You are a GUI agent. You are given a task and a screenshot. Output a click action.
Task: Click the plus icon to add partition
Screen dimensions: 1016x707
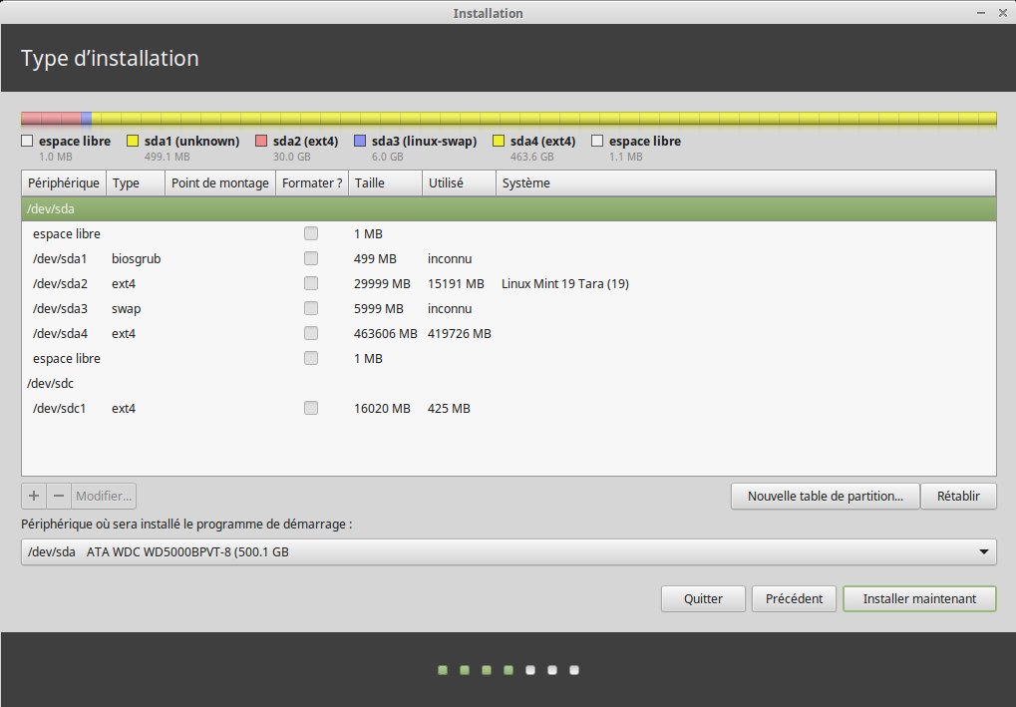click(x=34, y=496)
